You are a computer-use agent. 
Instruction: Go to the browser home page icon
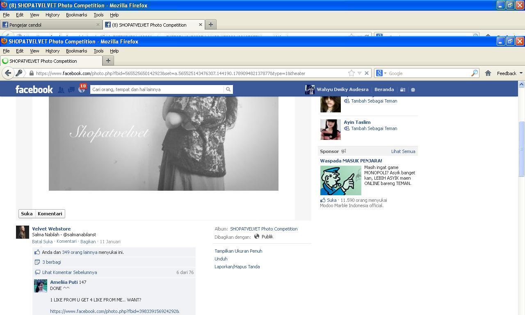tap(488, 73)
